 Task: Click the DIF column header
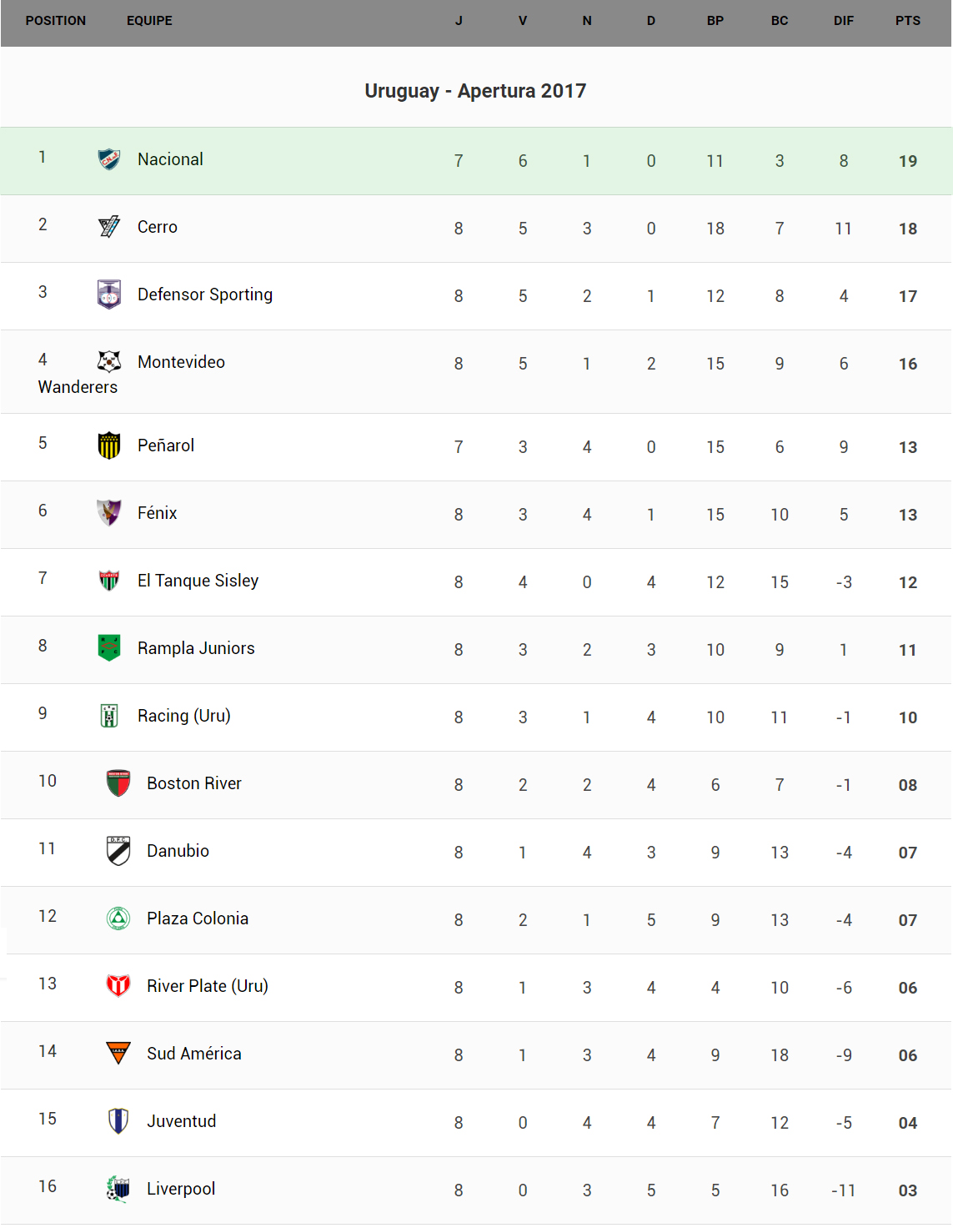[x=843, y=21]
